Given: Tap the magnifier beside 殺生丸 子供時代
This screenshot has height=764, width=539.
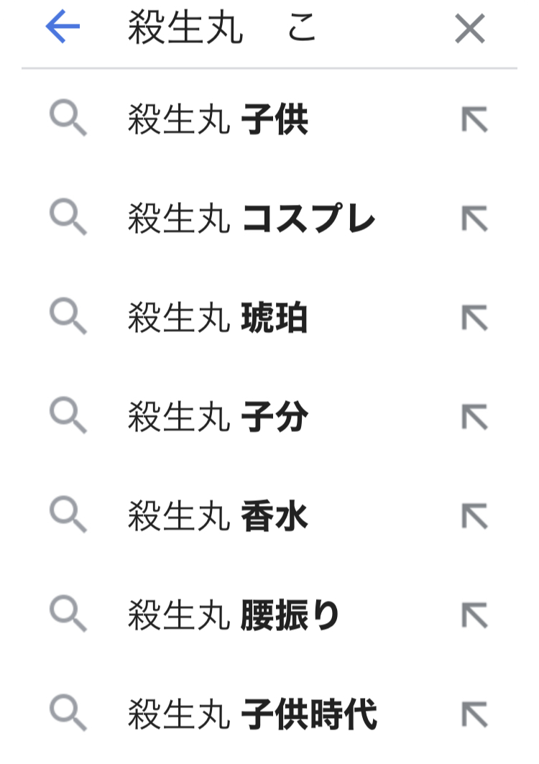Looking at the screenshot, I should 68,714.
